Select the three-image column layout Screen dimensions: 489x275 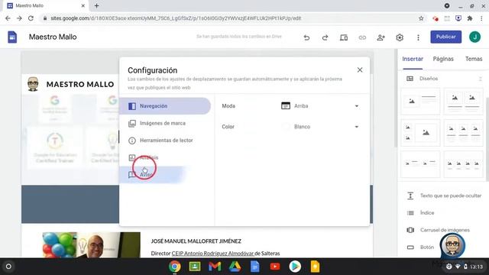[x=463, y=133]
